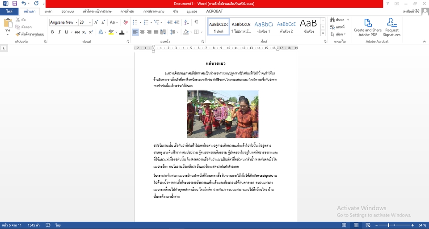Apply หัวเรื่อง 2 heading style

[x=286, y=27]
